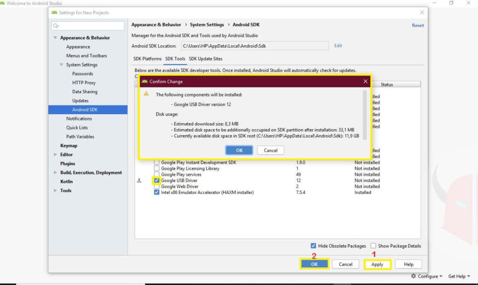This screenshot has width=478, height=285.
Task: Expand the Tools tree node
Action: click(55, 191)
